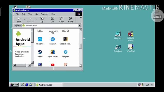Launch the Shazam app icon
The height and width of the screenshot is (92, 164).
(x=53, y=39)
